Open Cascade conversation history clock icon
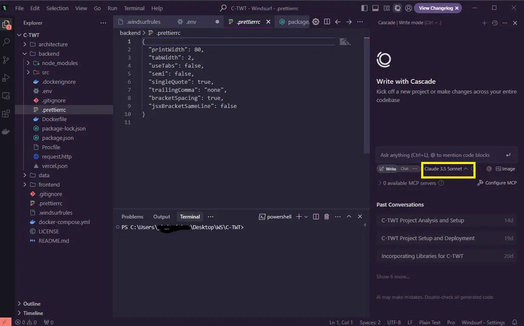The height and width of the screenshot is (326, 524). pos(495,23)
